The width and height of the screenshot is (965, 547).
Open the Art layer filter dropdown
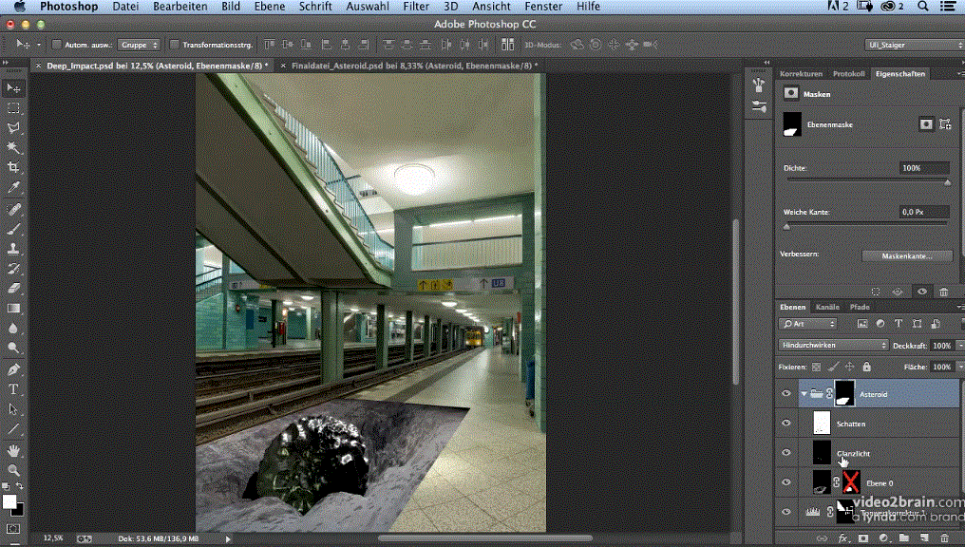807,324
